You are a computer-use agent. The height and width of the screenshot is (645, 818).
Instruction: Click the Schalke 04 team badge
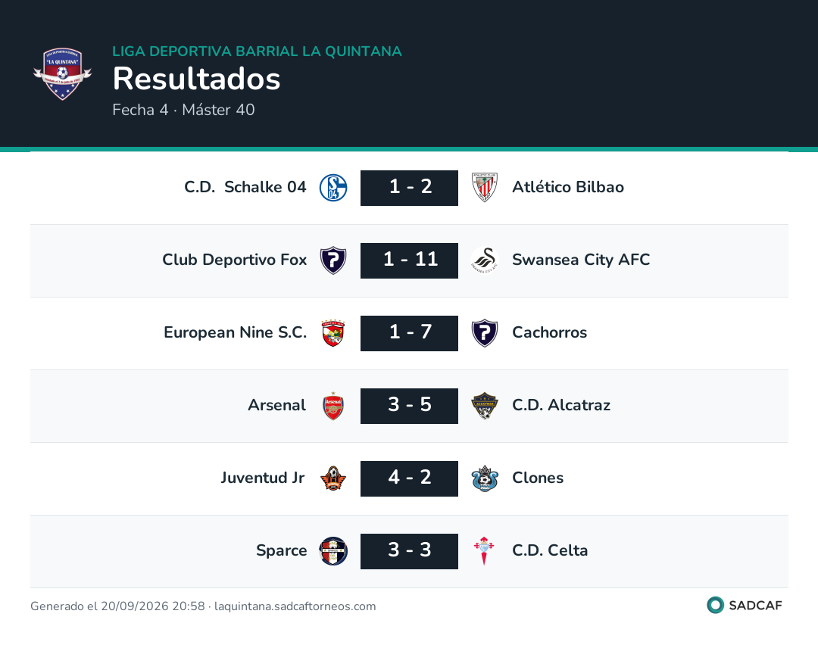tap(333, 188)
